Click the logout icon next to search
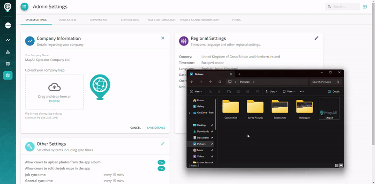This screenshot has width=375, height=184. [365, 7]
